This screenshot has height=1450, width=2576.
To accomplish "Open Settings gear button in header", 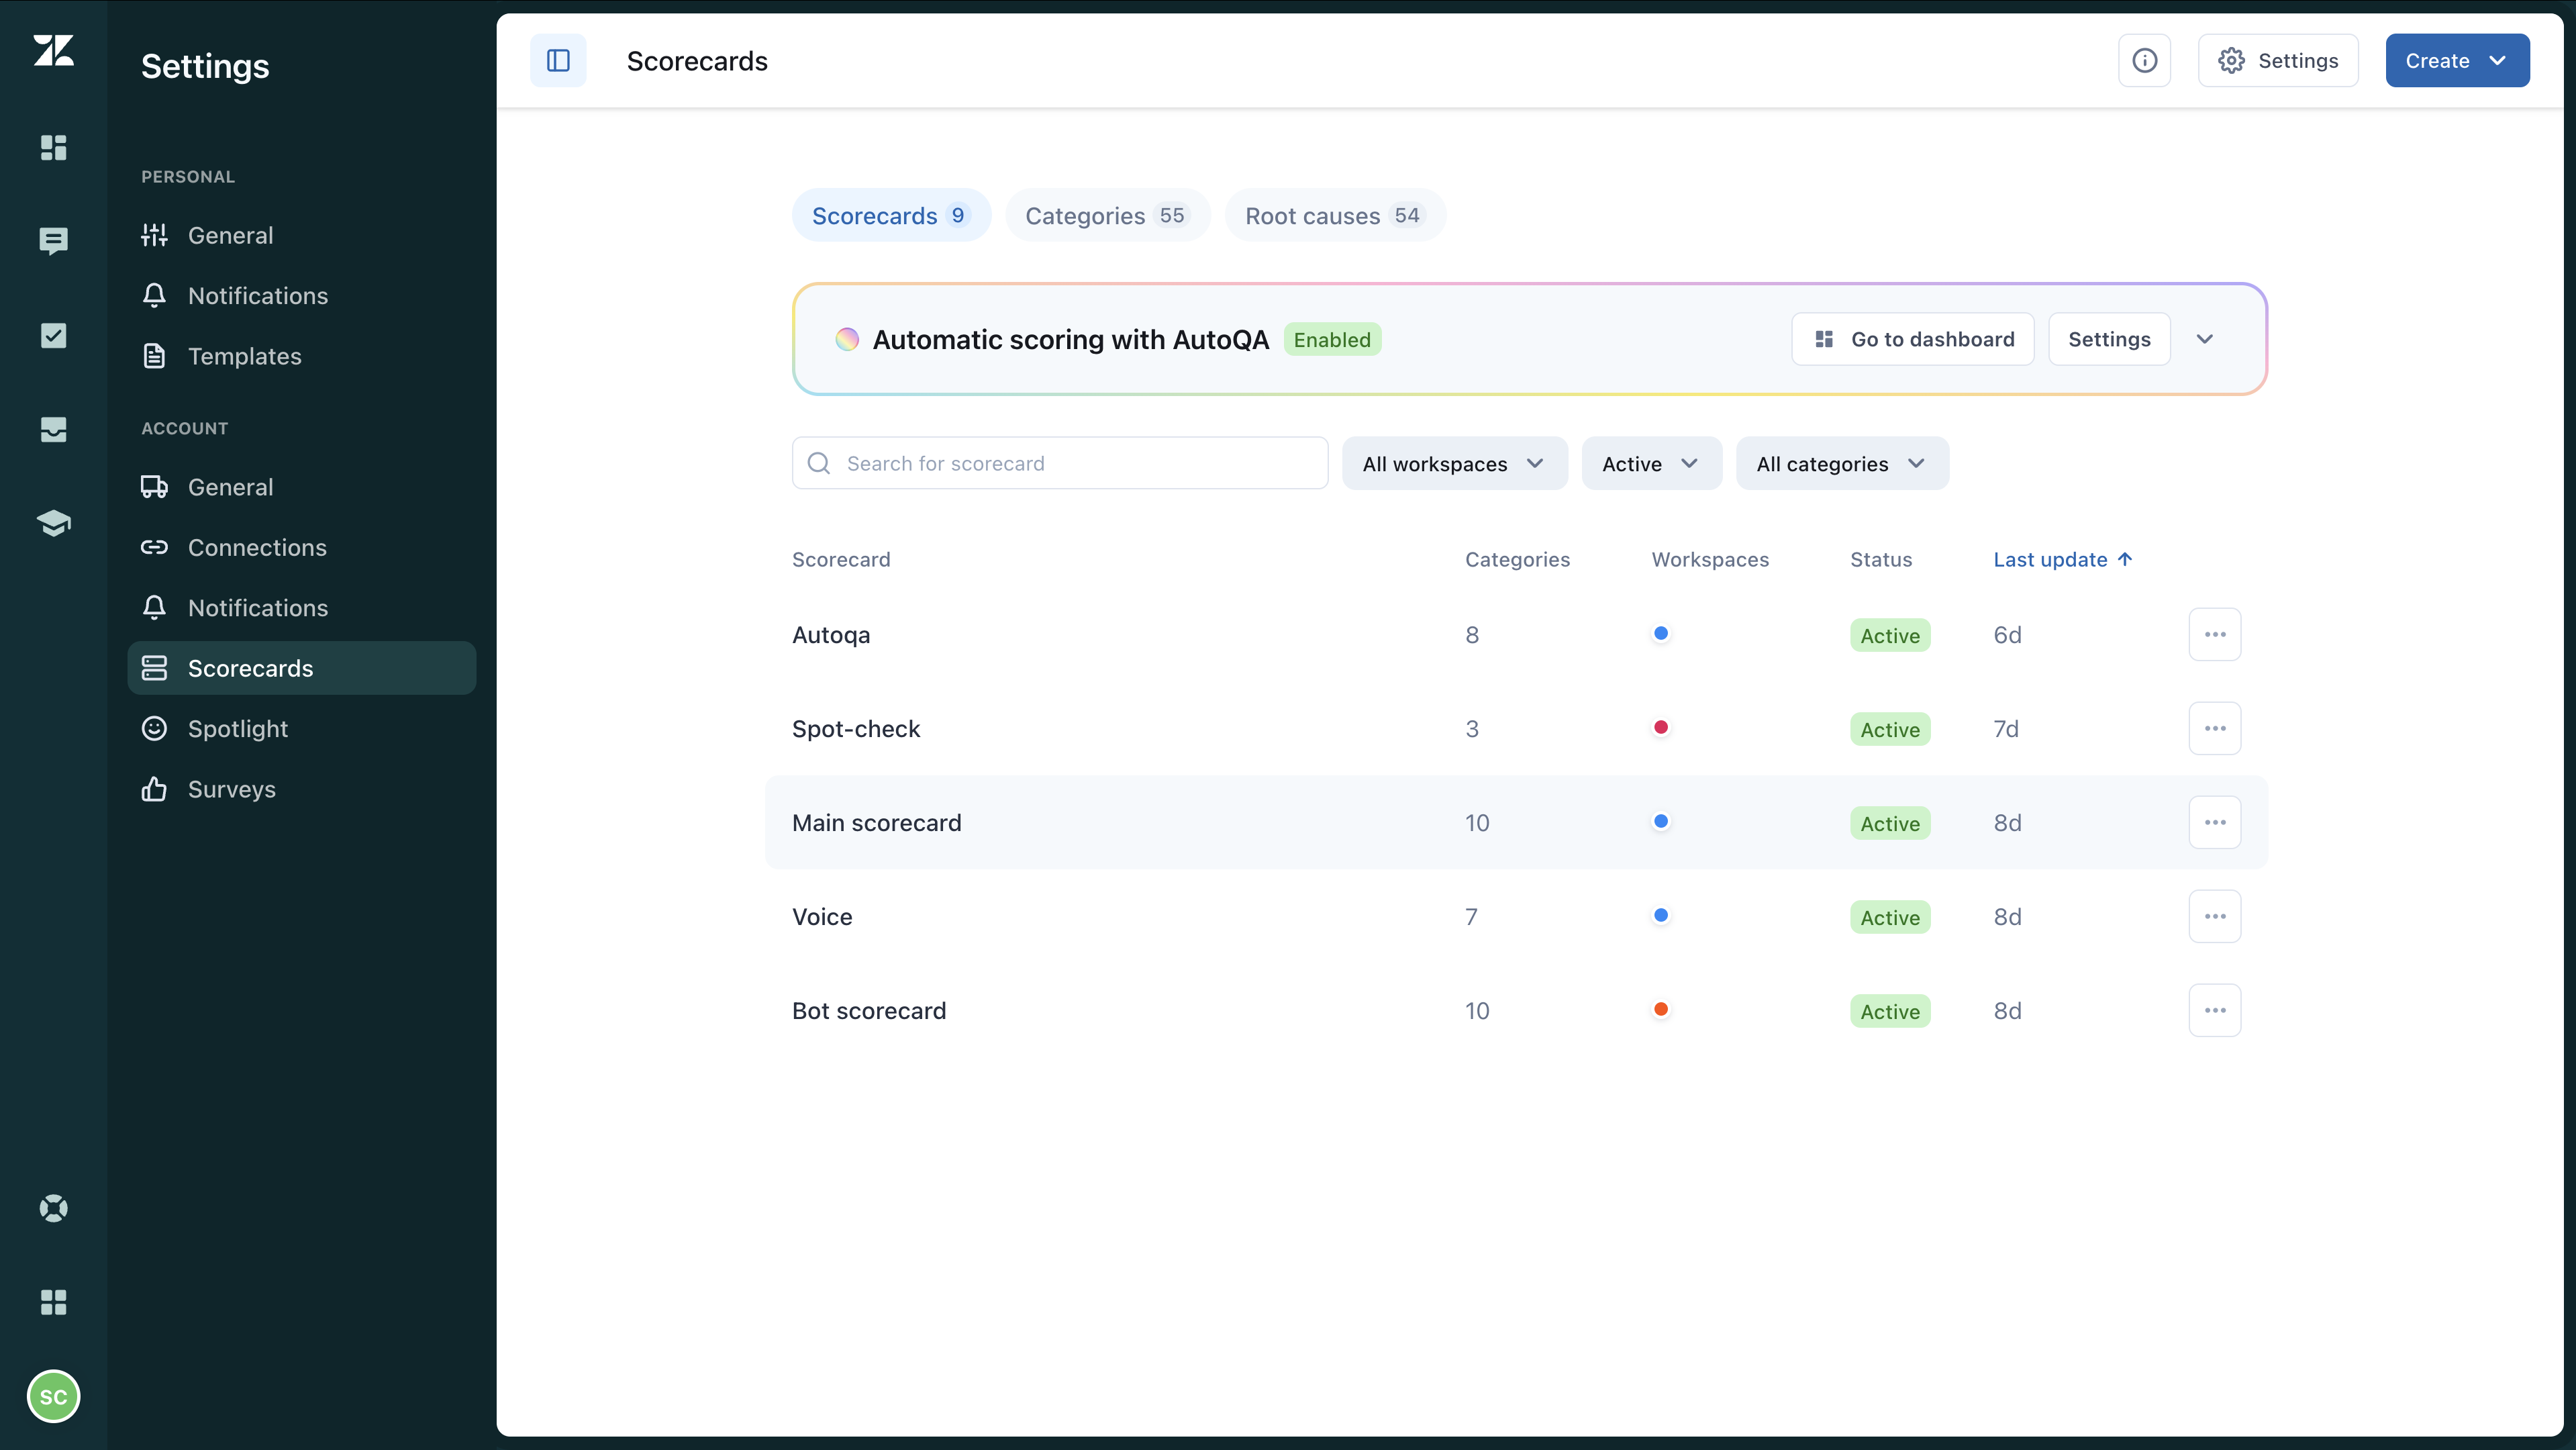I will tap(2278, 61).
